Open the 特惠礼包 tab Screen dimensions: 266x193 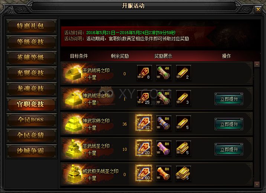[31, 27]
